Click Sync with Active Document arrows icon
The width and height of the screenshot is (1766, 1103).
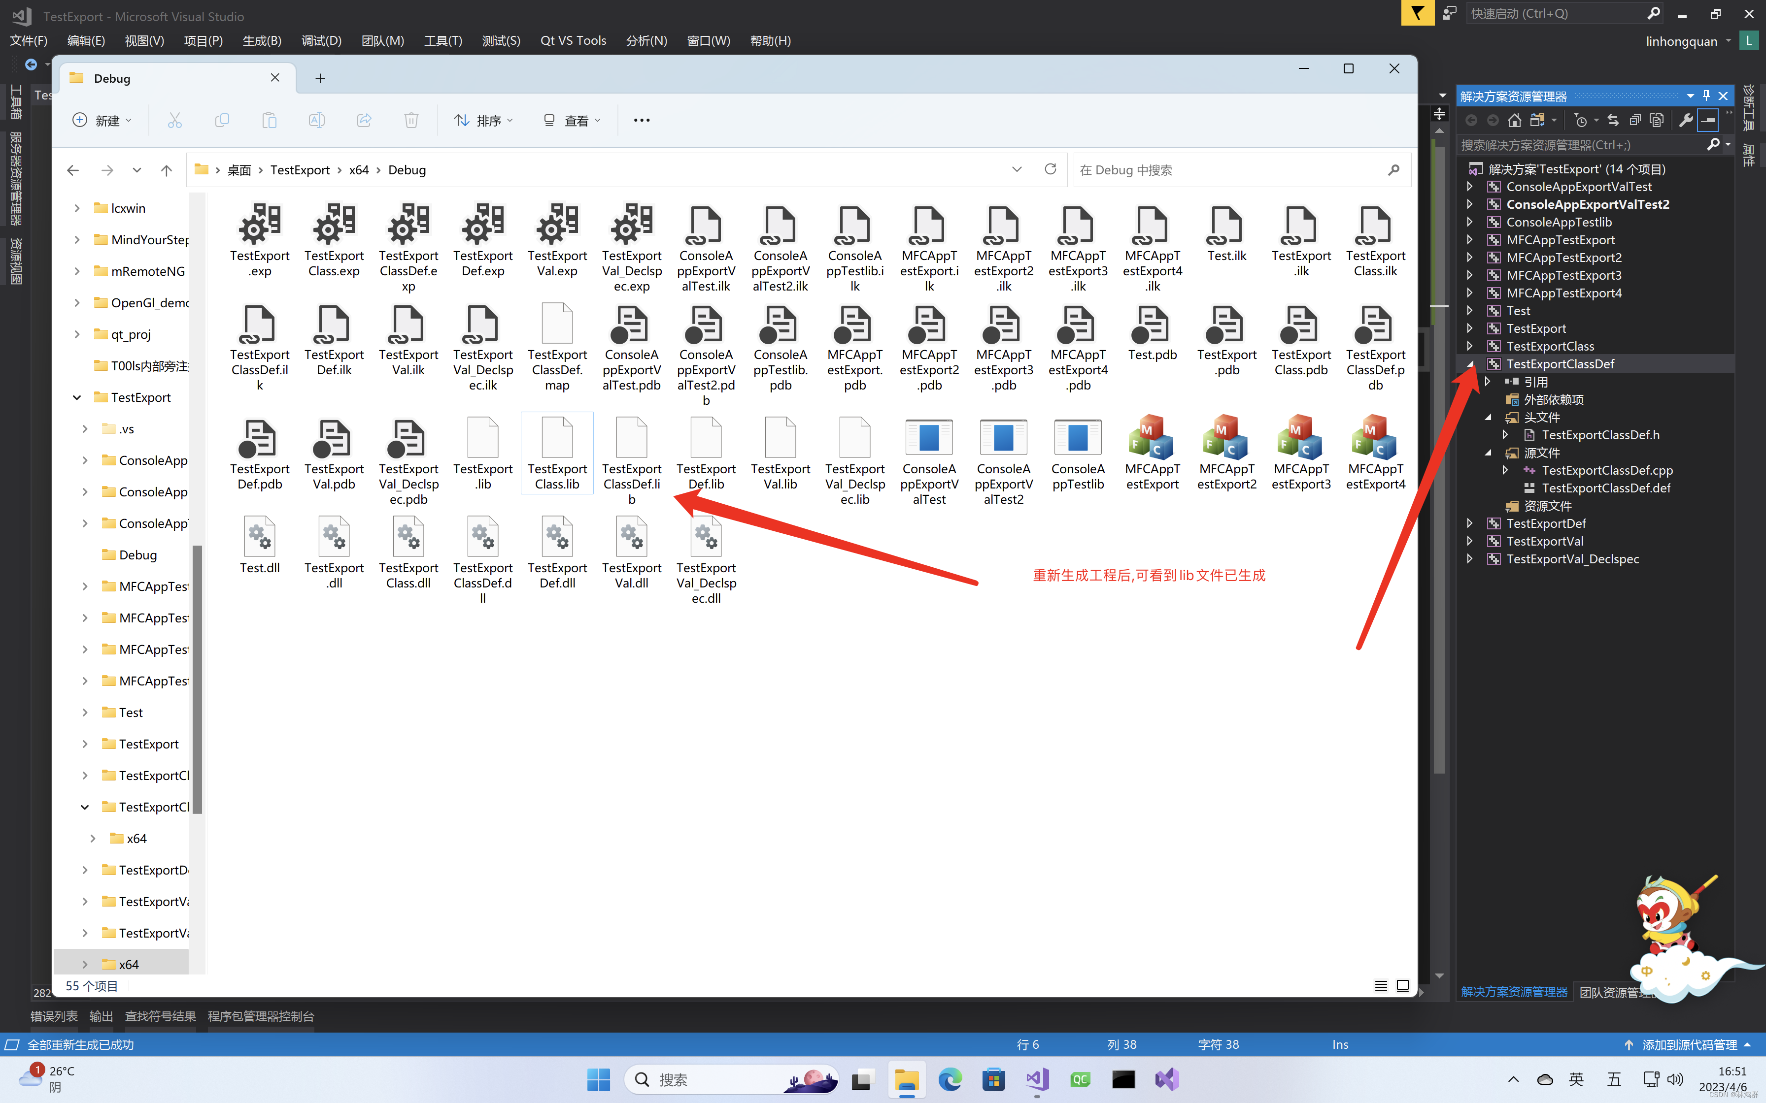pos(1613,120)
